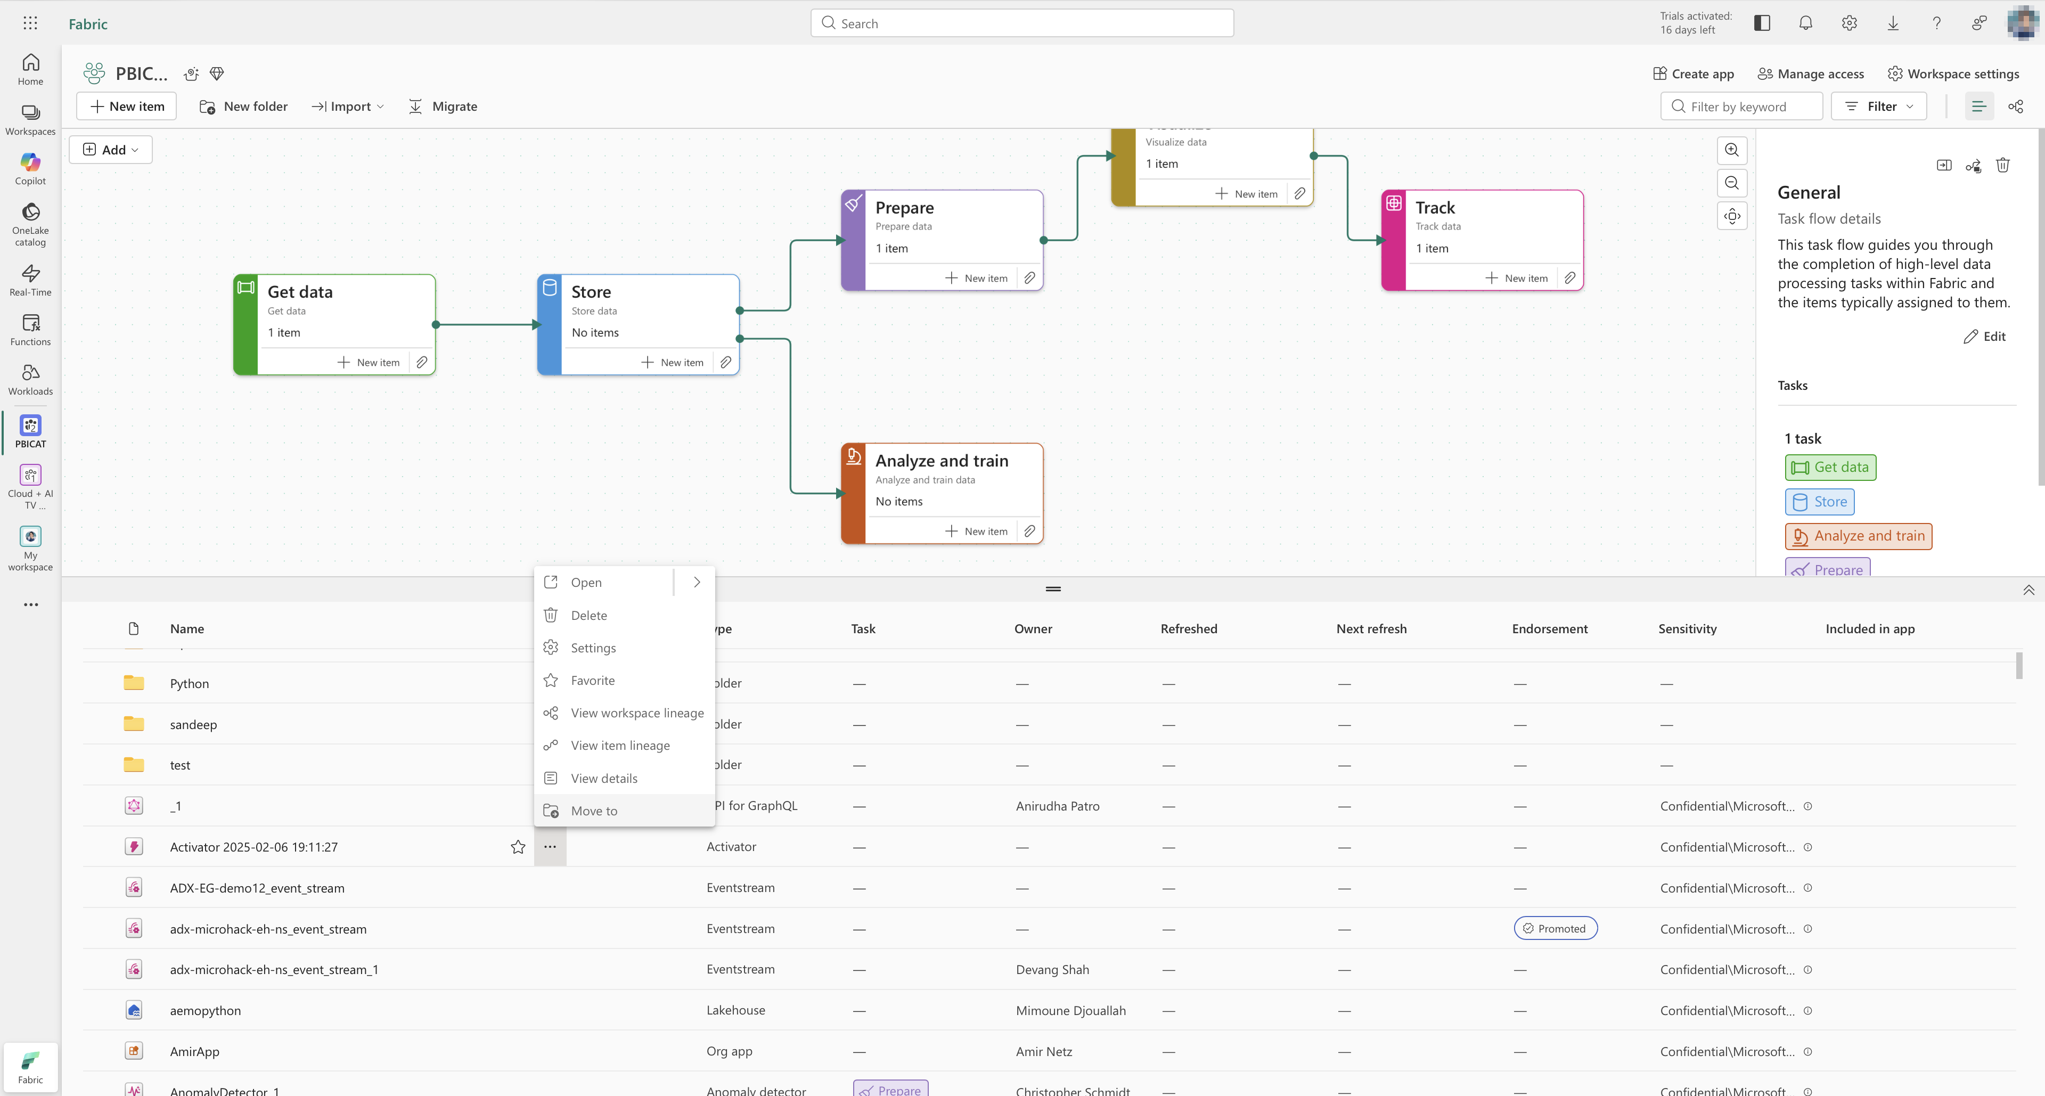Image resolution: width=2045 pixels, height=1096 pixels.
Task: Add new item to Analyze and train task
Action: point(977,531)
